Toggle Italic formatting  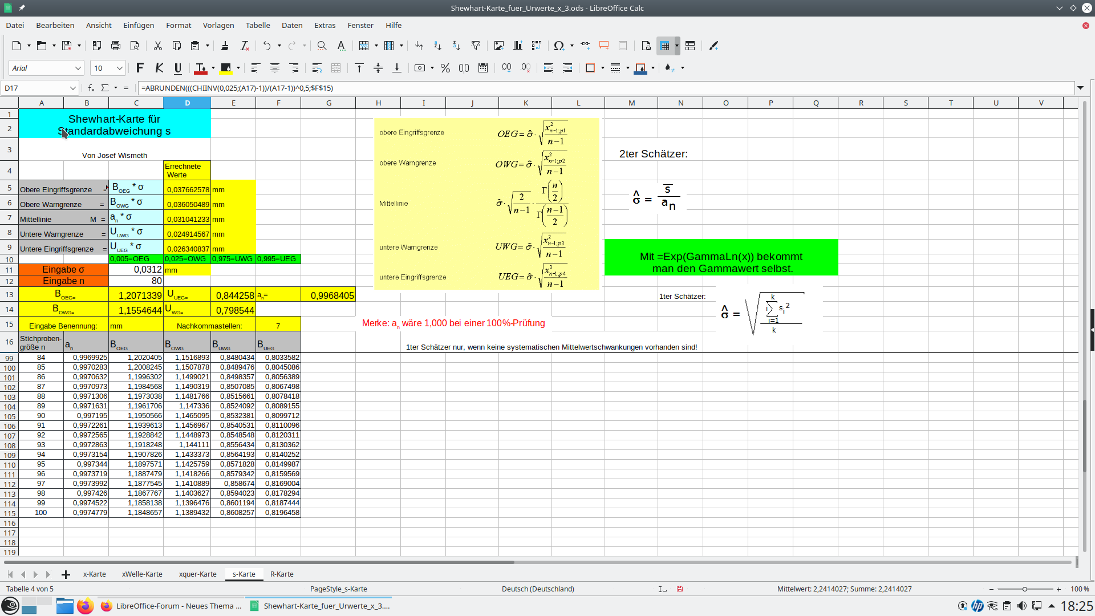pos(159,68)
